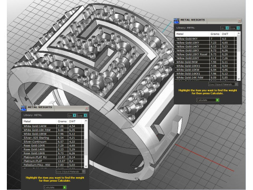This screenshot has height=190, width=253.
Task: Select the White Gold:9KW row
Action: pyautogui.click(x=206, y=62)
